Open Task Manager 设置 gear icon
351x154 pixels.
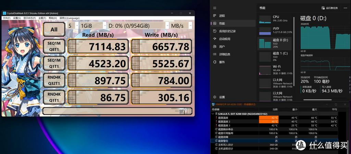pos(215,97)
